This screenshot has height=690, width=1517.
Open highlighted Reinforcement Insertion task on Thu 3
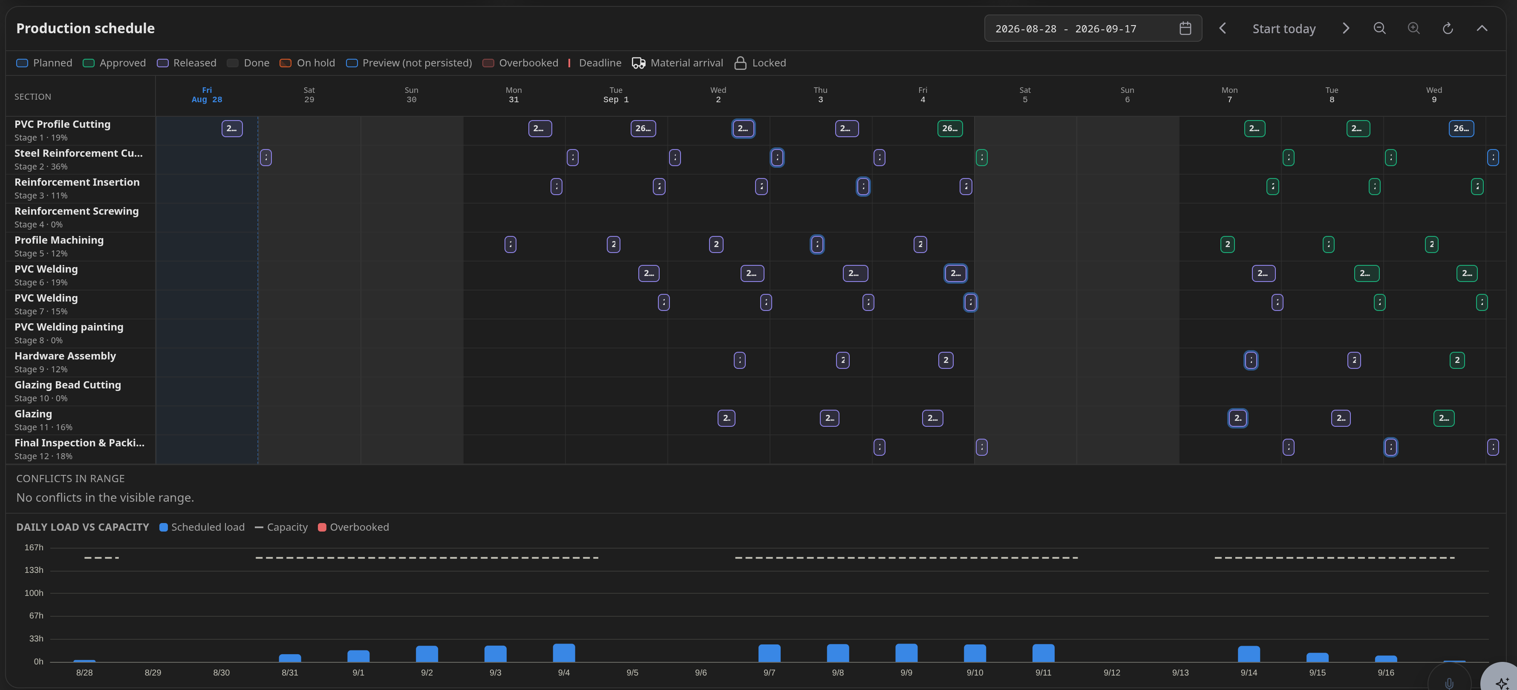pyautogui.click(x=863, y=186)
